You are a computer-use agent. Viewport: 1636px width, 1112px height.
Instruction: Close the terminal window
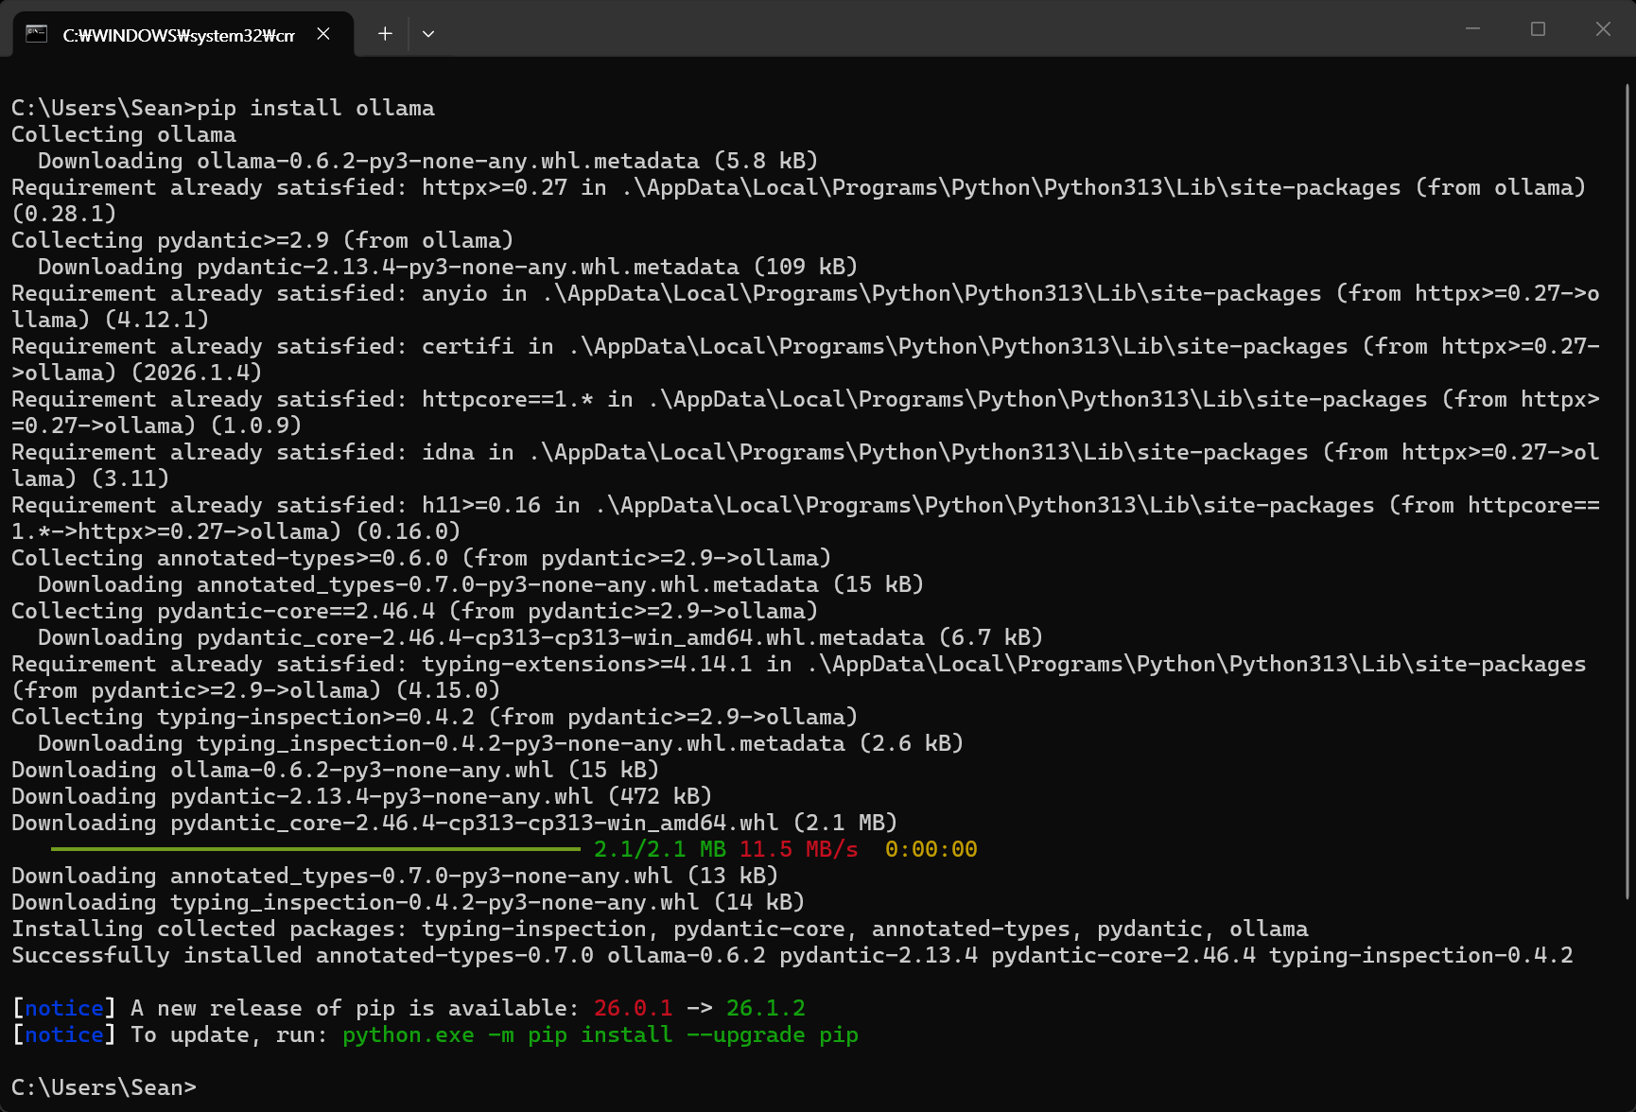tap(1603, 29)
